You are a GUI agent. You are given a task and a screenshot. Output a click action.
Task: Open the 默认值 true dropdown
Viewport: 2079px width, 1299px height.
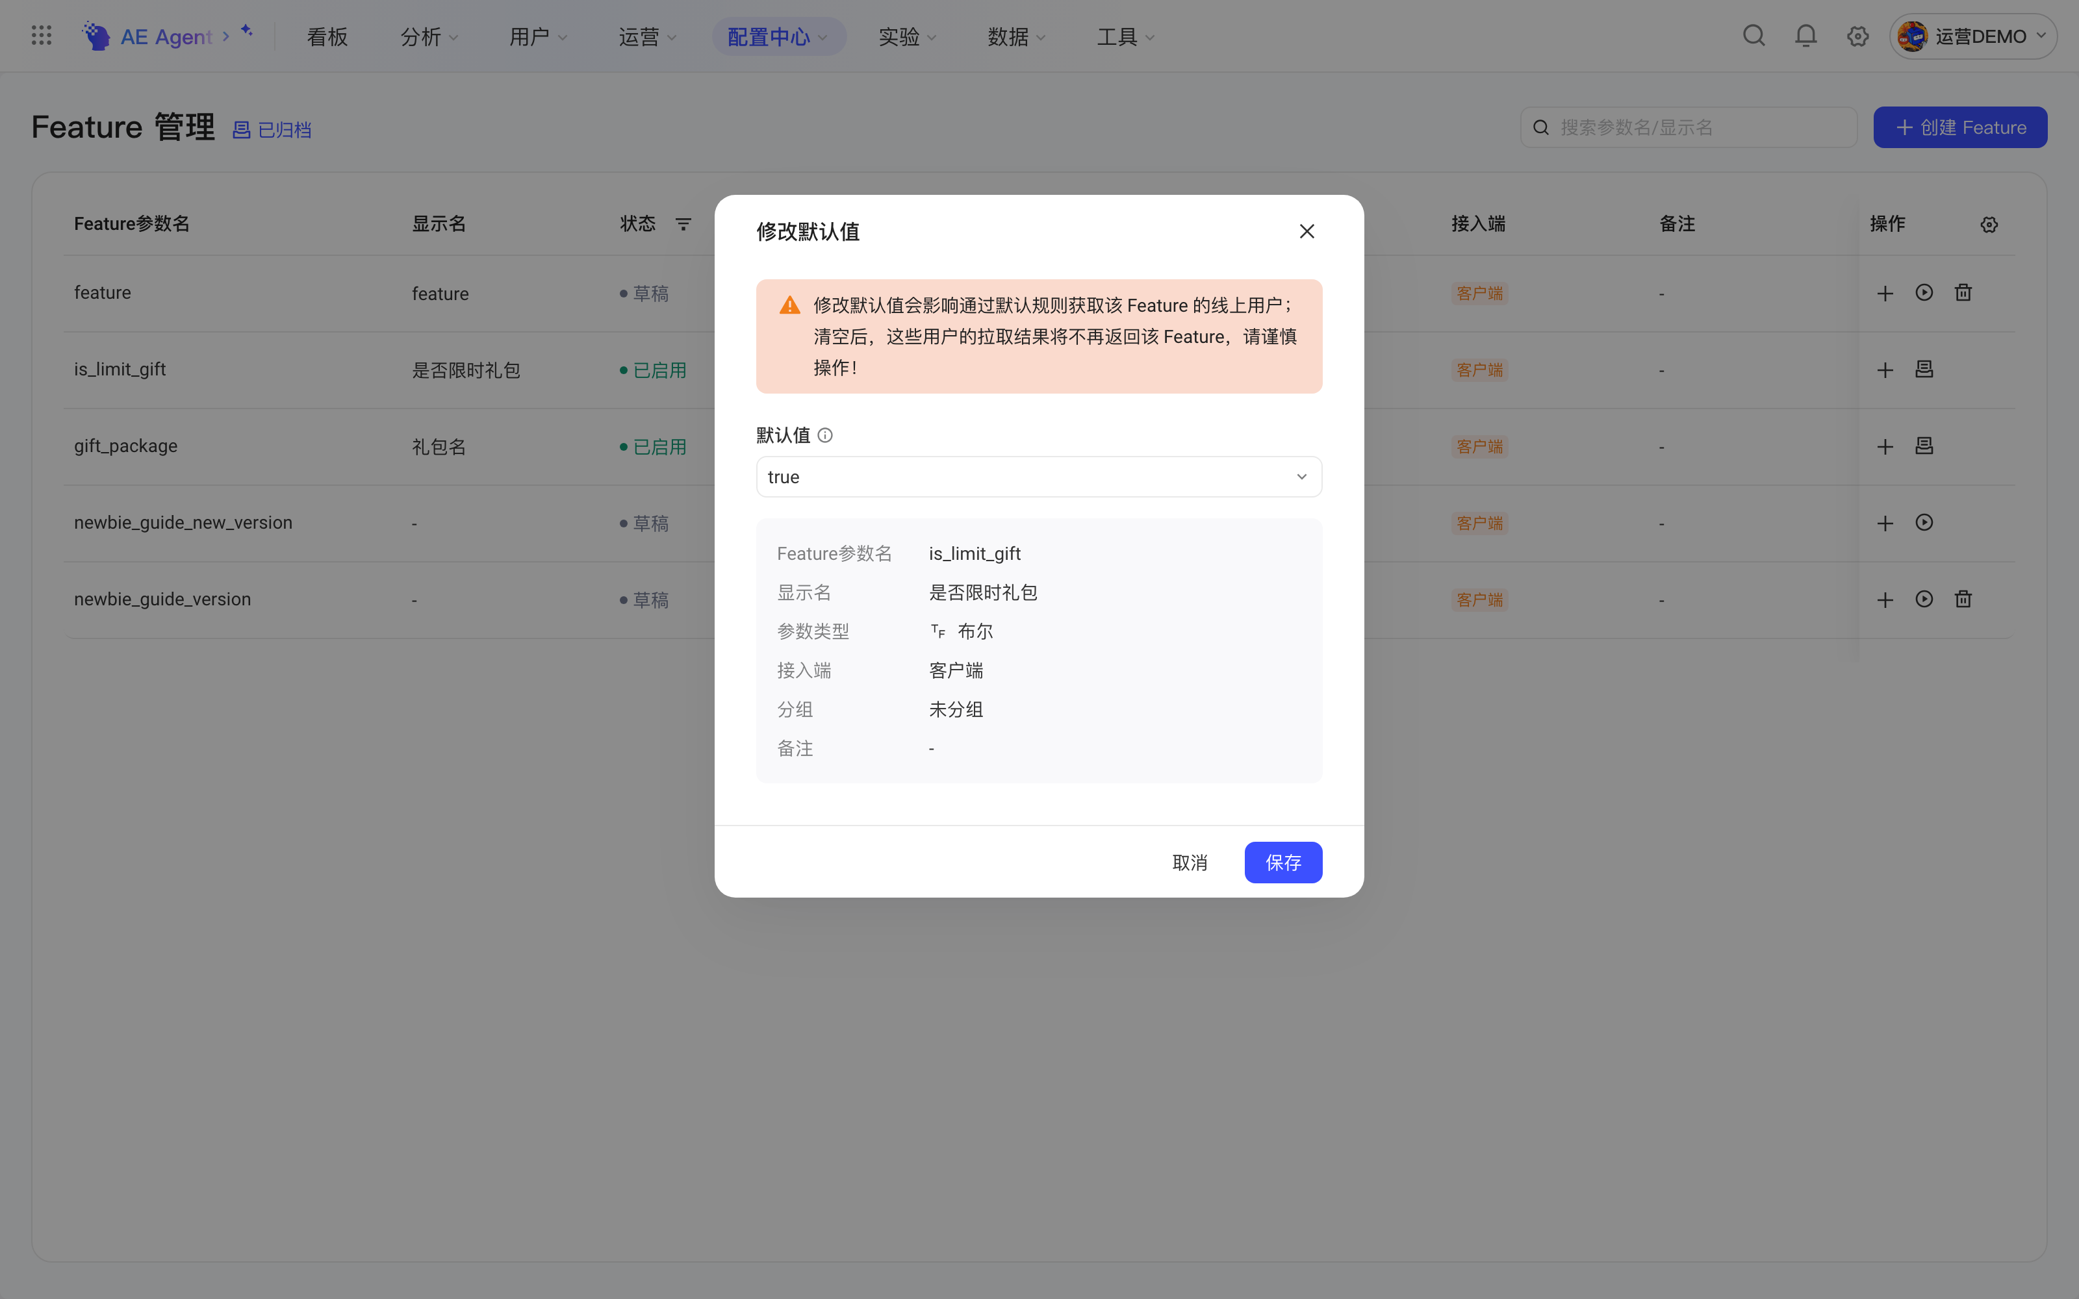[x=1039, y=477]
